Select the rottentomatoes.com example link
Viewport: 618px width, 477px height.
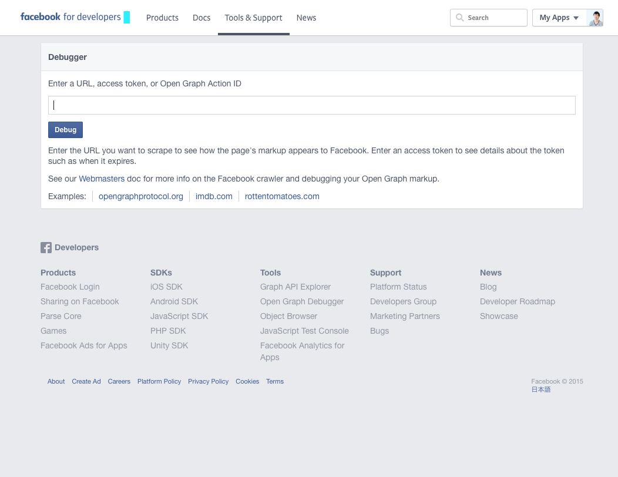pyautogui.click(x=282, y=196)
